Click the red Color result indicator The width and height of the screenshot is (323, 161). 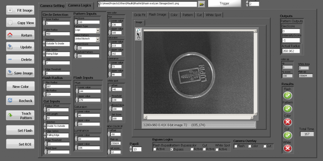click(287, 122)
